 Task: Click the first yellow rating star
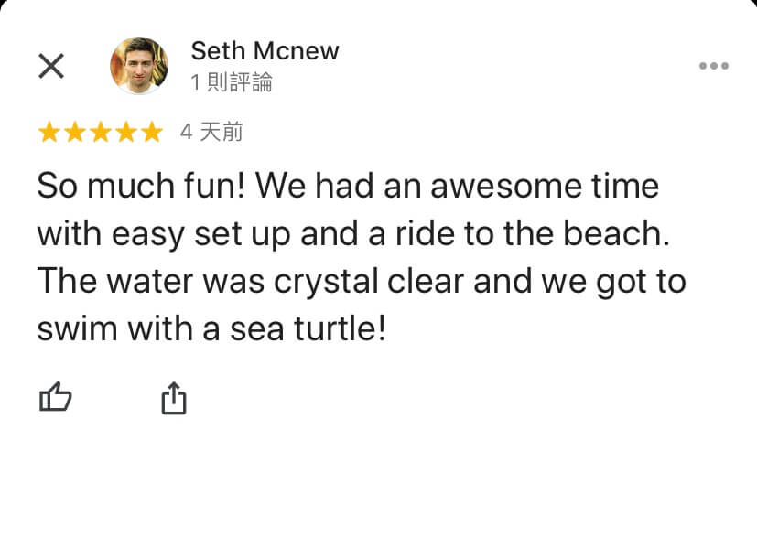pos(49,132)
